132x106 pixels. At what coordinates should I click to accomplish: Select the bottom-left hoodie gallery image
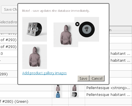point(35,57)
